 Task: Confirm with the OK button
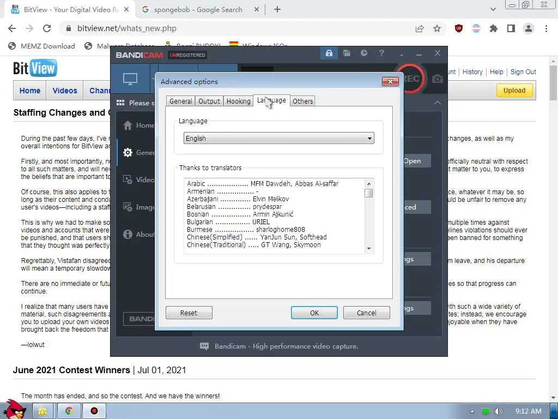click(x=314, y=313)
